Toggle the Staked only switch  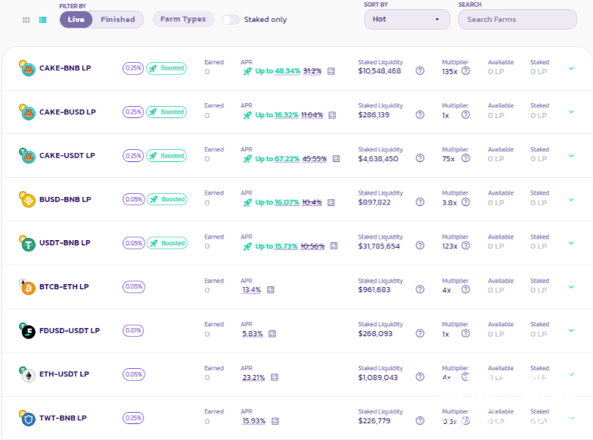tap(231, 20)
